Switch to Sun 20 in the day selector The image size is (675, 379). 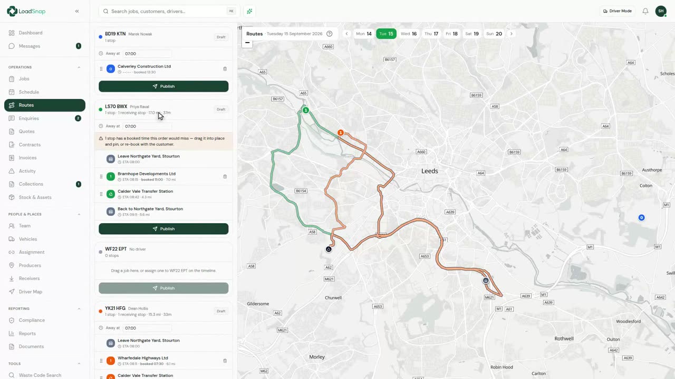pyautogui.click(x=494, y=34)
